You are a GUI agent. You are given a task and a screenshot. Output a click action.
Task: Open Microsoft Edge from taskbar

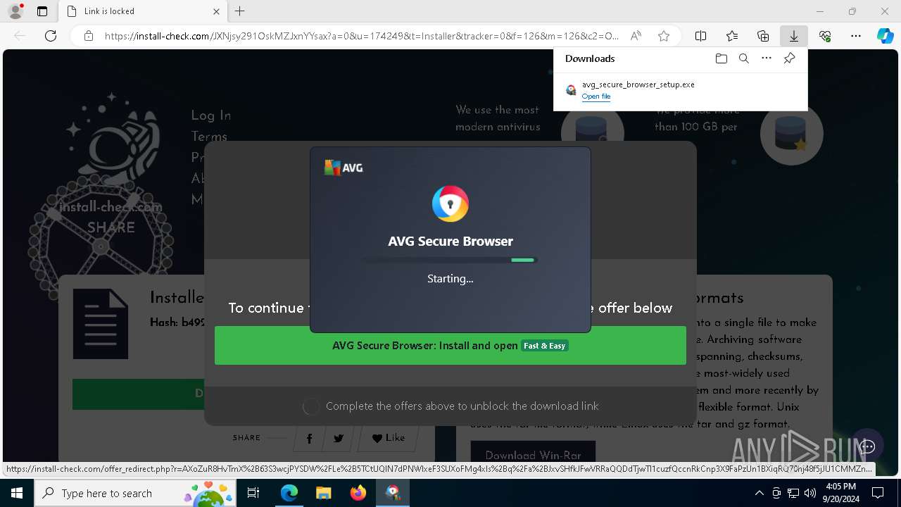(x=289, y=493)
